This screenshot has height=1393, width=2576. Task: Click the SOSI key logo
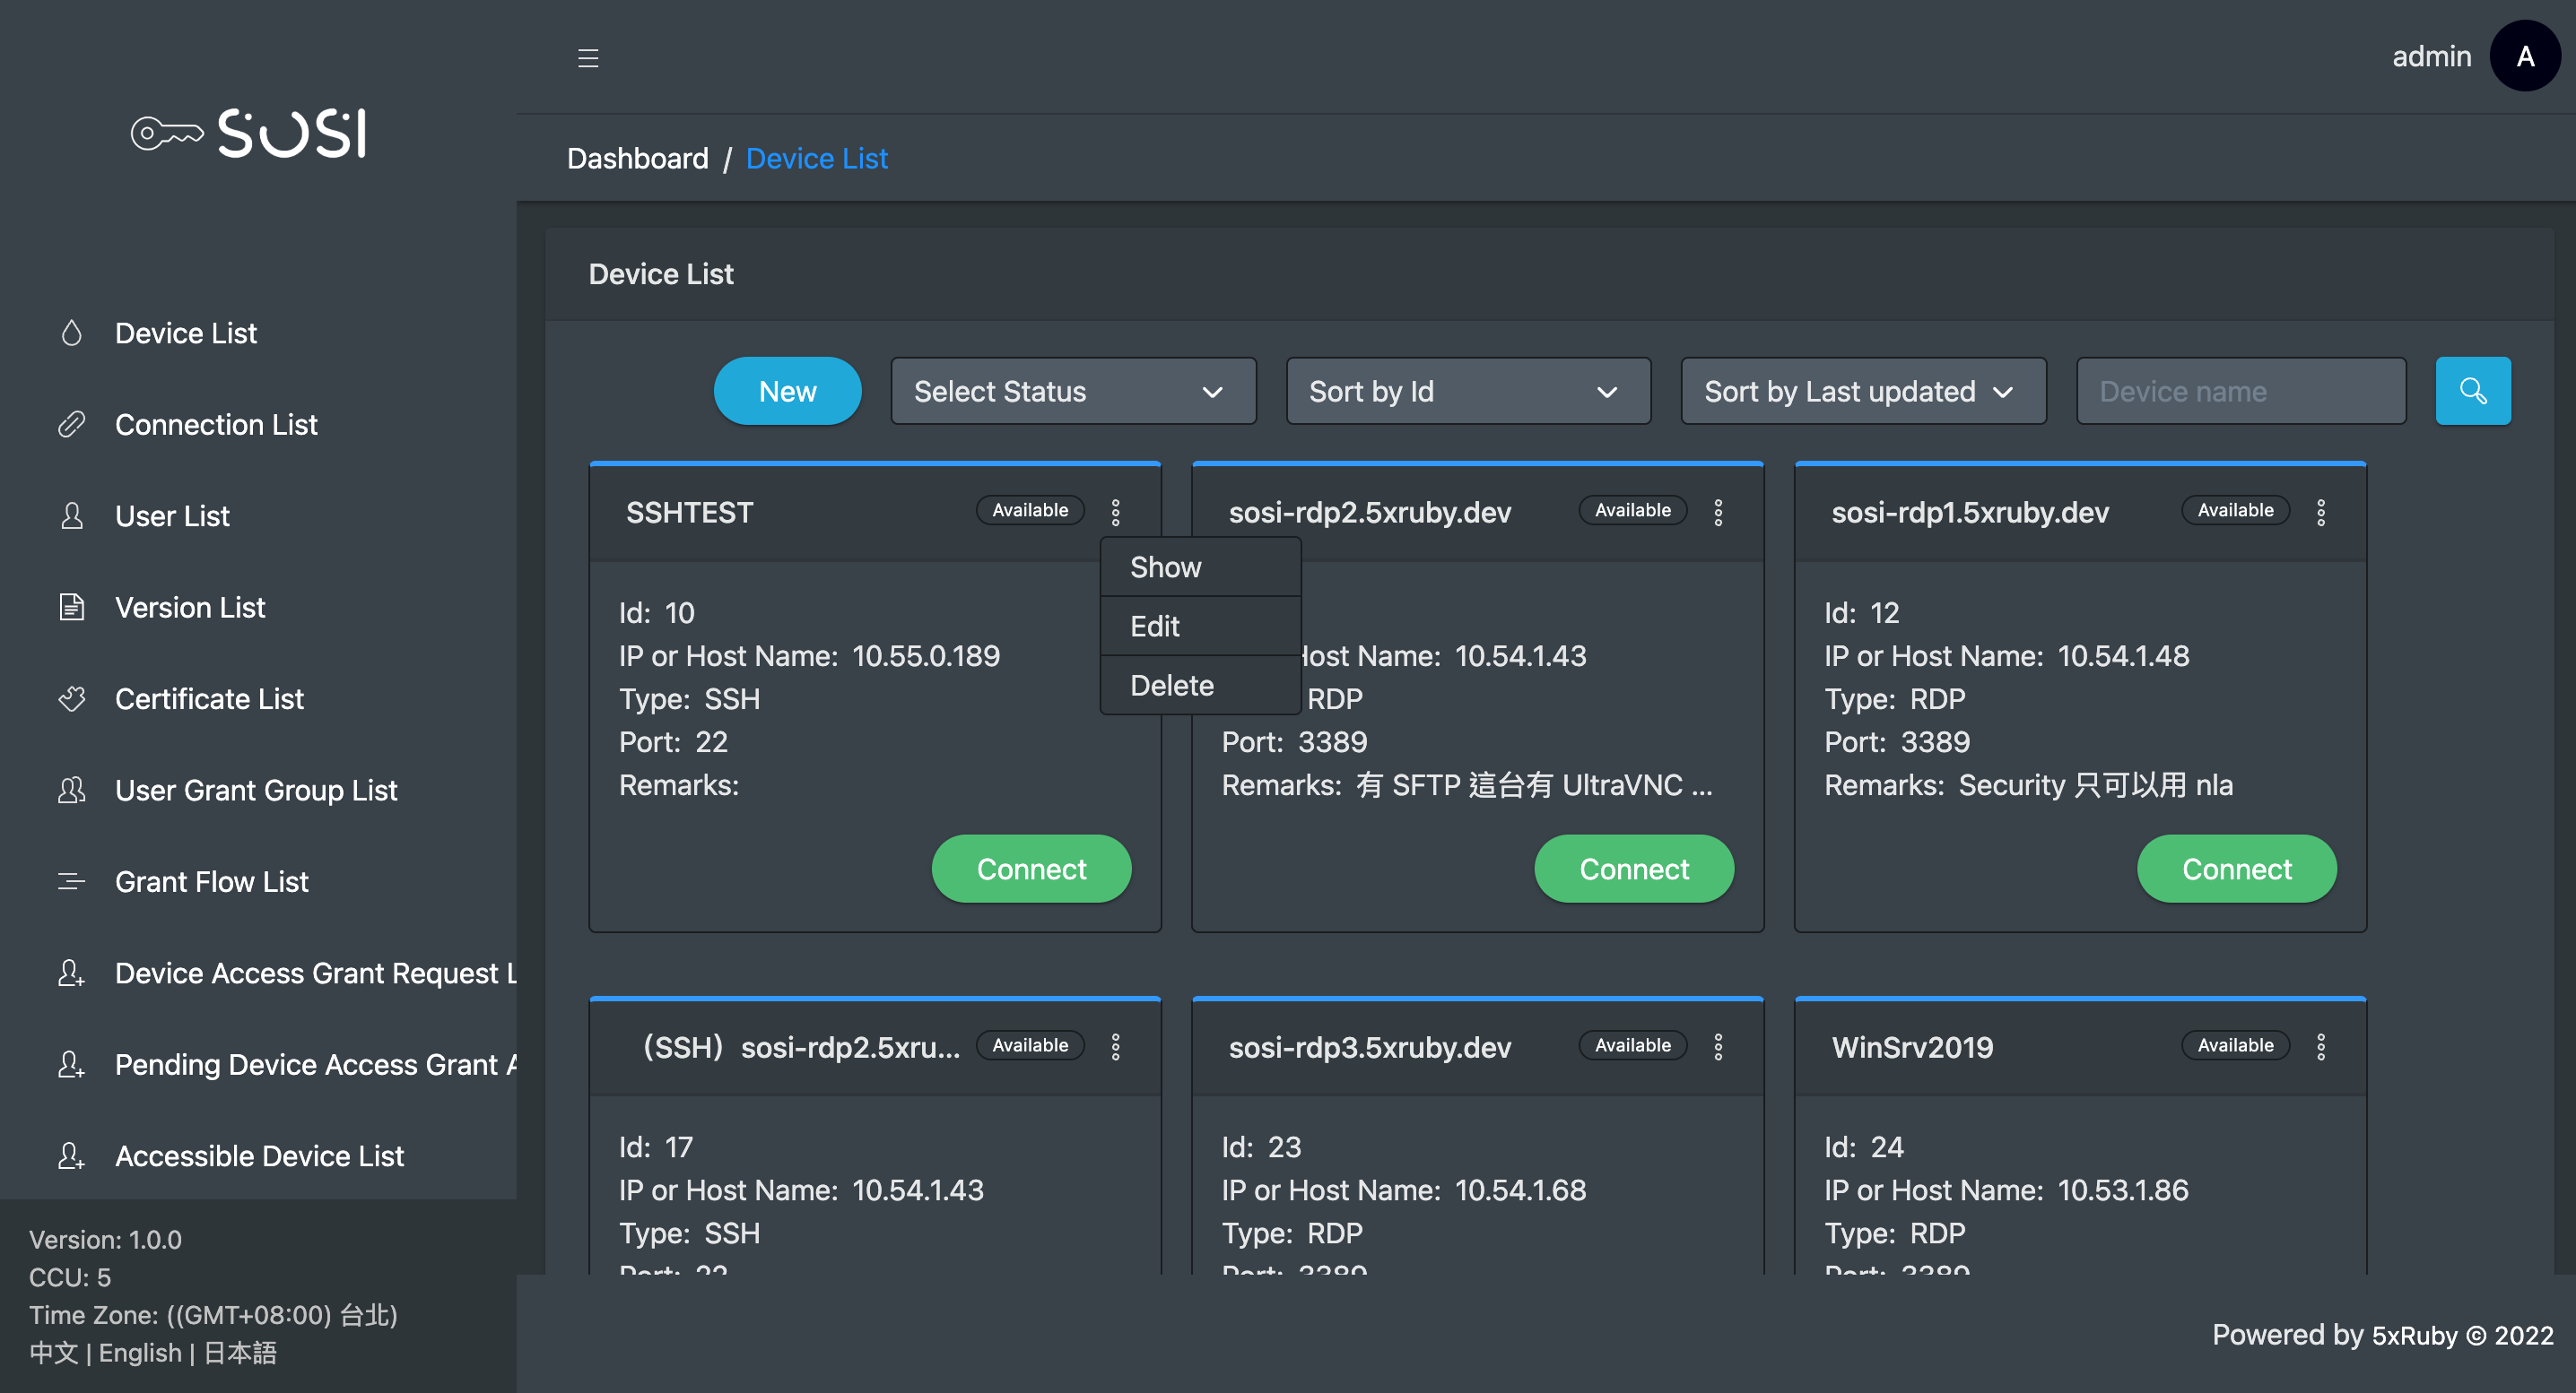249,133
